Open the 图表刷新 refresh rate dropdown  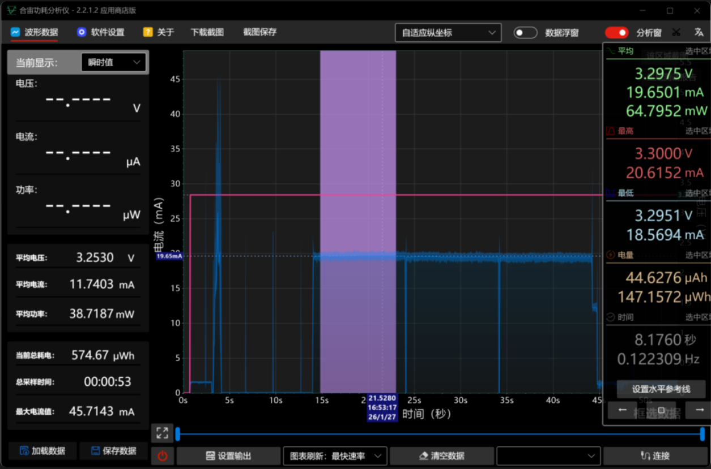tap(335, 456)
